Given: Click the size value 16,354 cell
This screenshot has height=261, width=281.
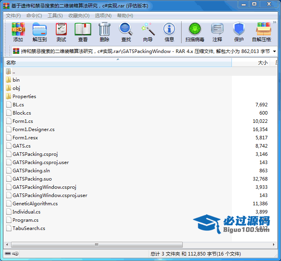Looking at the screenshot, I should (x=260, y=129).
